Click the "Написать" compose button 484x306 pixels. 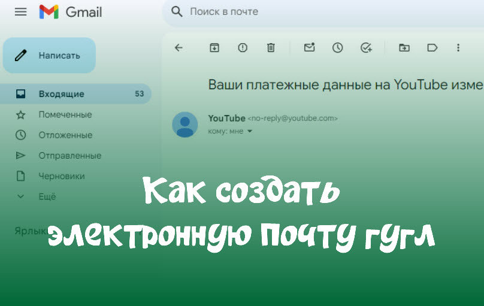pos(49,56)
